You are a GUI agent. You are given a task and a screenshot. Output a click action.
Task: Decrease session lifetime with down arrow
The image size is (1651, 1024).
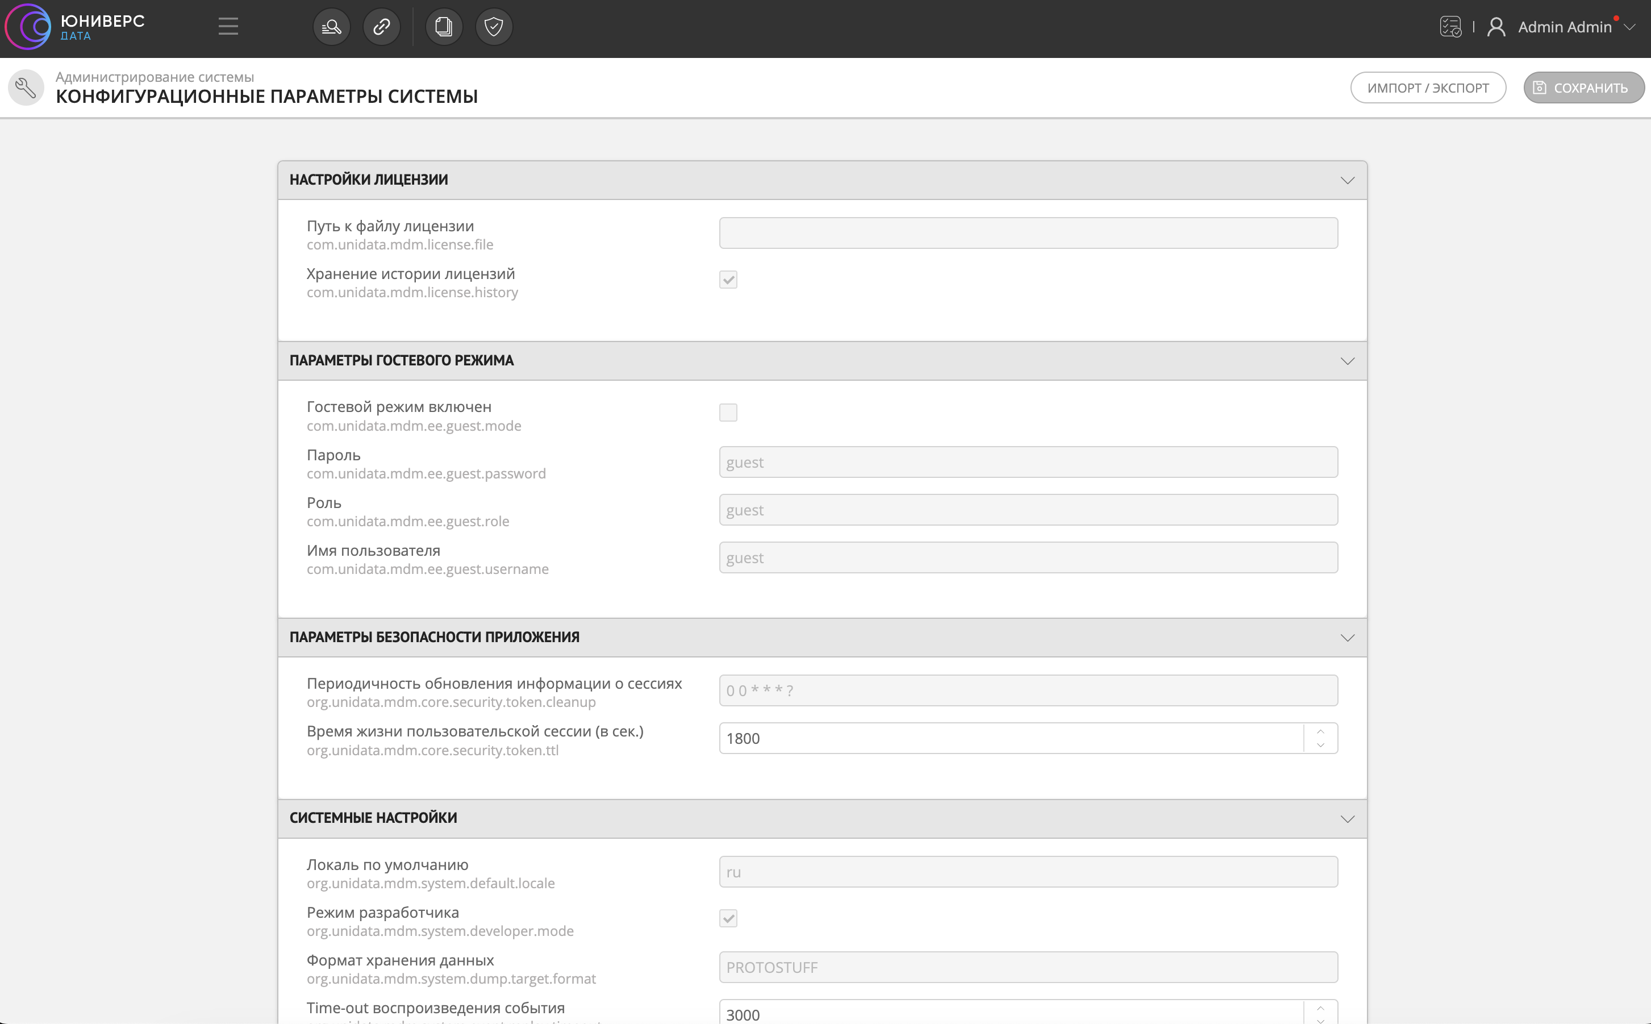pyautogui.click(x=1320, y=746)
